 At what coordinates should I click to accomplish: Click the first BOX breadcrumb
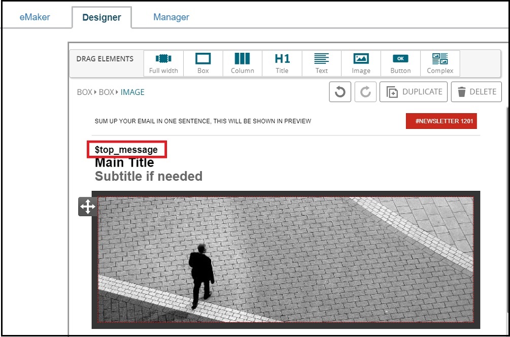point(84,92)
